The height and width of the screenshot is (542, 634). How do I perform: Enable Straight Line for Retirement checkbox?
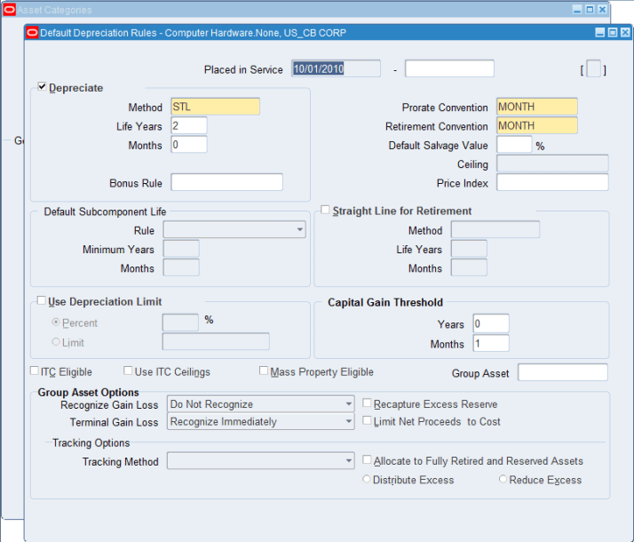(325, 211)
